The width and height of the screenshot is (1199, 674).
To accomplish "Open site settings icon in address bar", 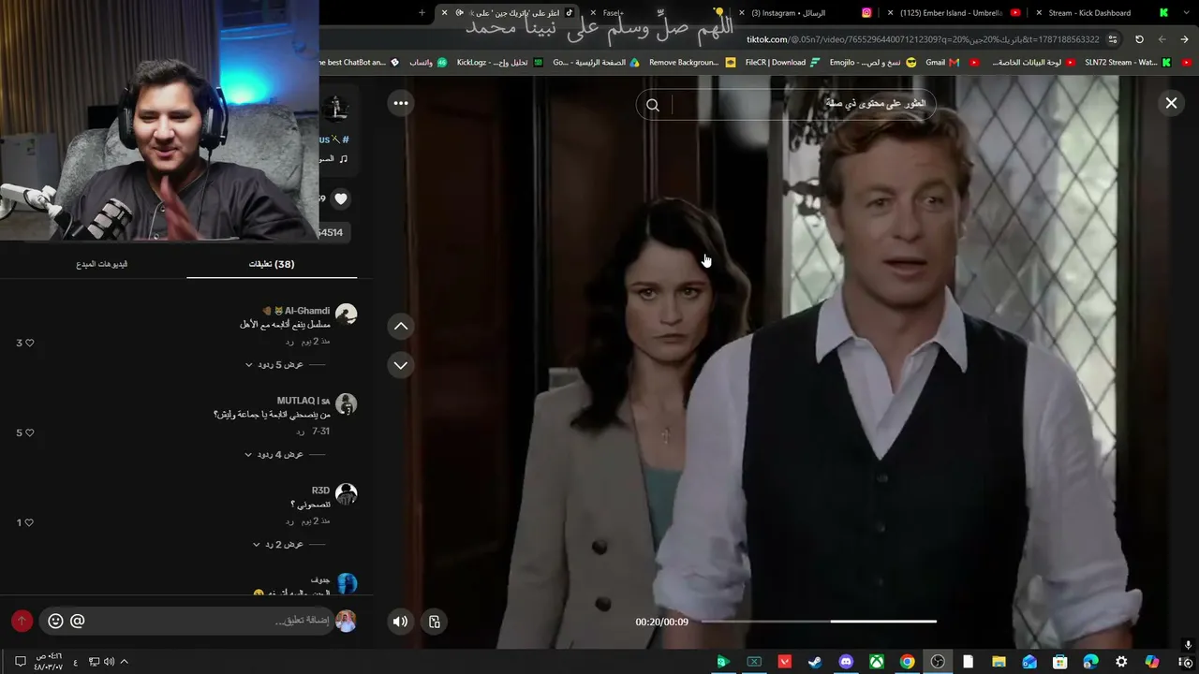I will click(x=1113, y=39).
